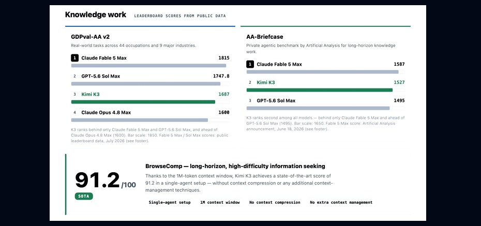The width and height of the screenshot is (481, 226).
Task: Click the Knowledge work section title
Action: coord(95,14)
